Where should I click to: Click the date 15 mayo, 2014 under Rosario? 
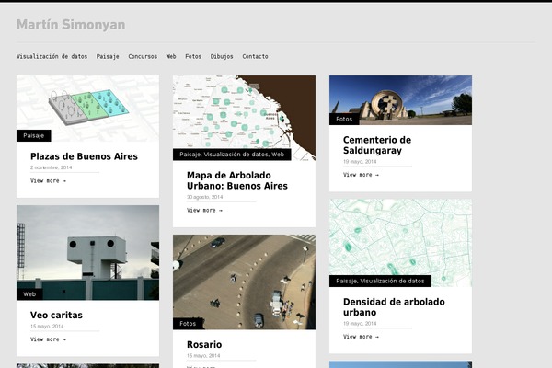(x=203, y=356)
